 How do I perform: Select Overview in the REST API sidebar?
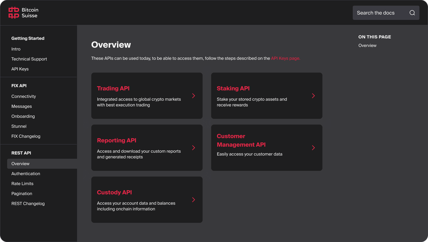tap(20, 164)
